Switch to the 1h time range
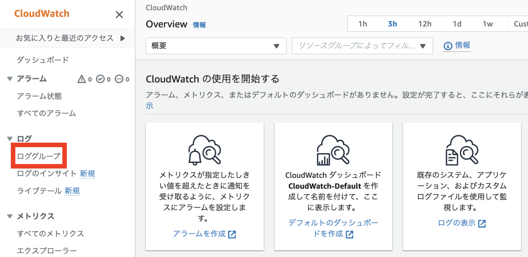The width and height of the screenshot is (528, 257). point(363,24)
